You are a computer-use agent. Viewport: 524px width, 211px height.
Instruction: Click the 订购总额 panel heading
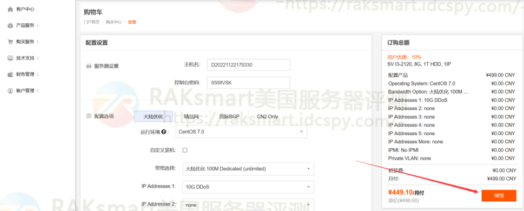(399, 43)
